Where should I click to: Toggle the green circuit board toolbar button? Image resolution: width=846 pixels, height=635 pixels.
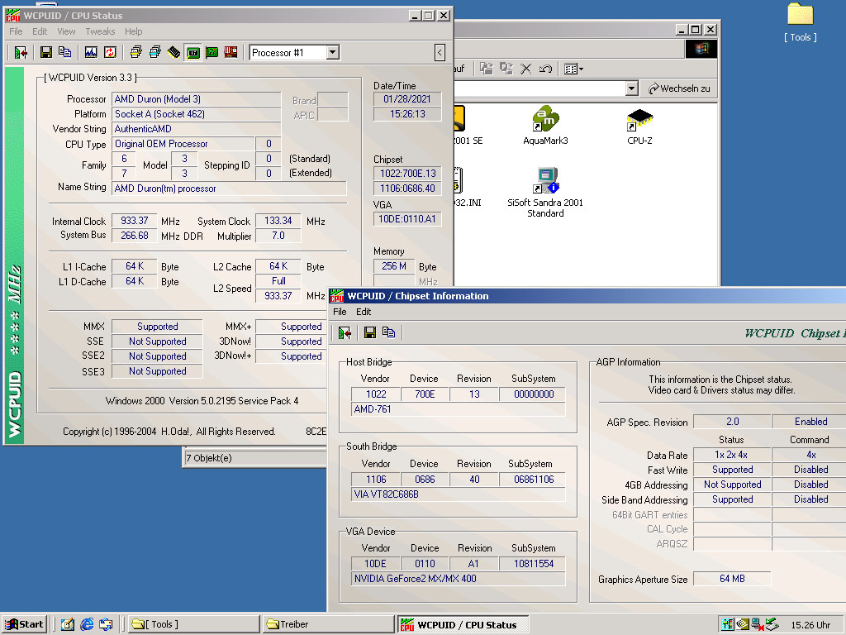click(x=212, y=53)
